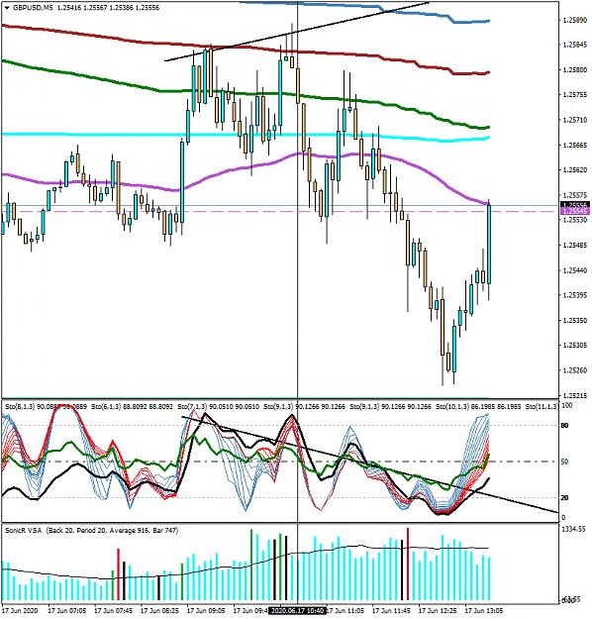The height and width of the screenshot is (619, 592).
Task: Click price level 1.25800 on the axis
Action: [x=574, y=70]
